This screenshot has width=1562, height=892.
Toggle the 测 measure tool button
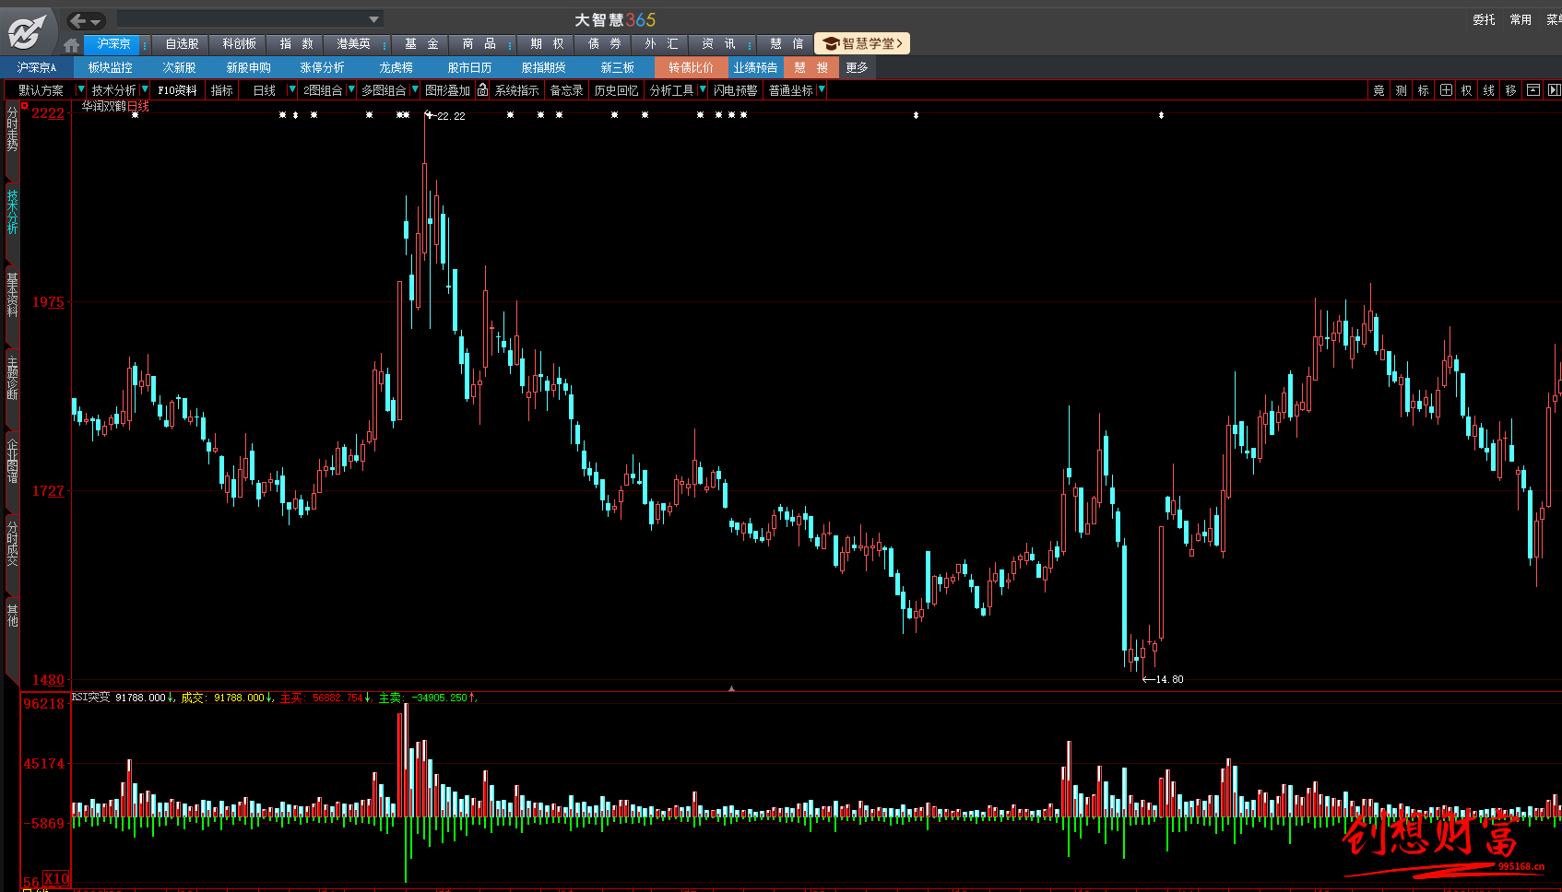[1401, 90]
